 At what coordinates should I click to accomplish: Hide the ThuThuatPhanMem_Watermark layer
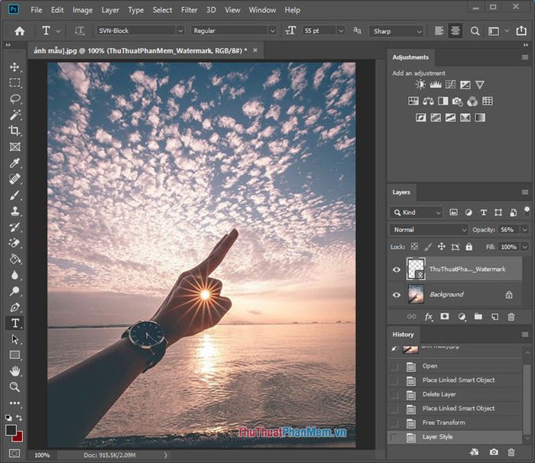(396, 270)
